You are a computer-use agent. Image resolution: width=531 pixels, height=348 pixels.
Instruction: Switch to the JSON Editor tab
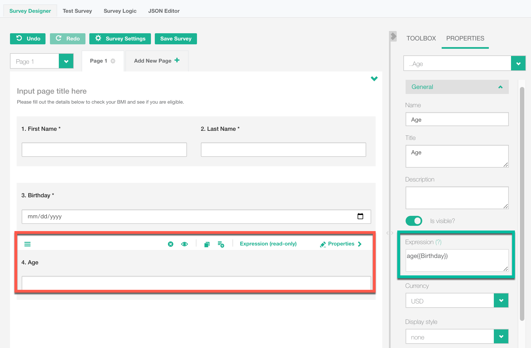[x=164, y=11]
